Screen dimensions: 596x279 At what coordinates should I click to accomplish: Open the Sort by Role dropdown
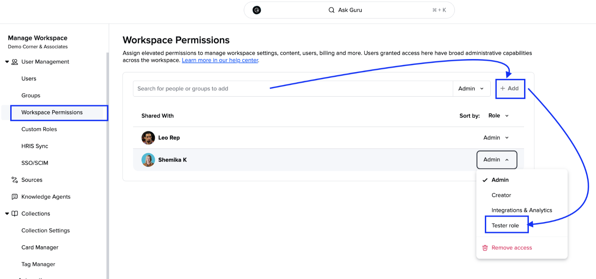click(x=498, y=116)
